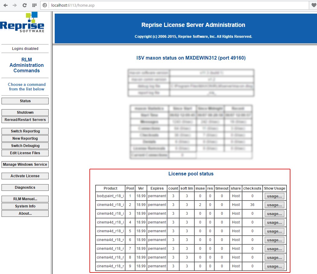The image size is (317, 274).
Task: Select Switch Reportlog
Action: pos(25,131)
